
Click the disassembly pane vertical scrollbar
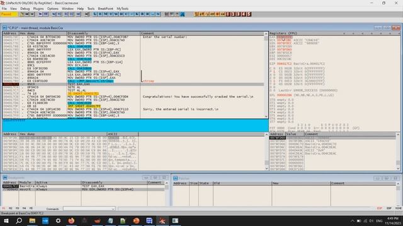tap(266, 75)
